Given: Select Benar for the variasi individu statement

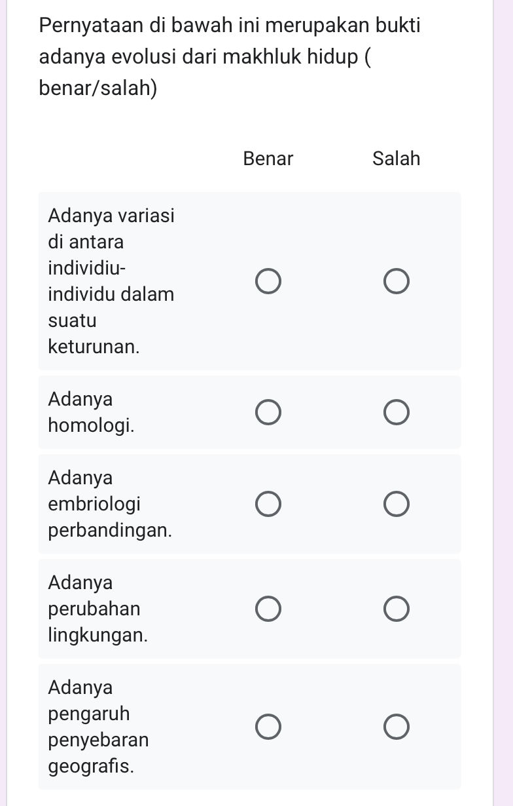Looking at the screenshot, I should 268,280.
